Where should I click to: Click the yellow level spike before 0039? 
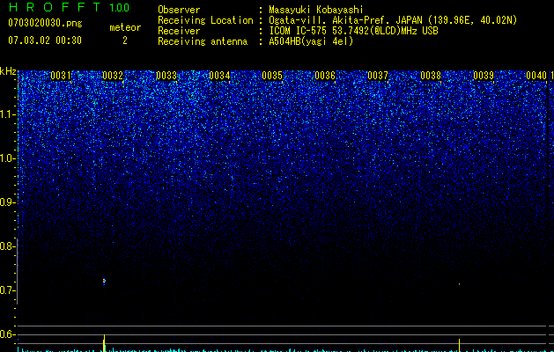tap(459, 345)
